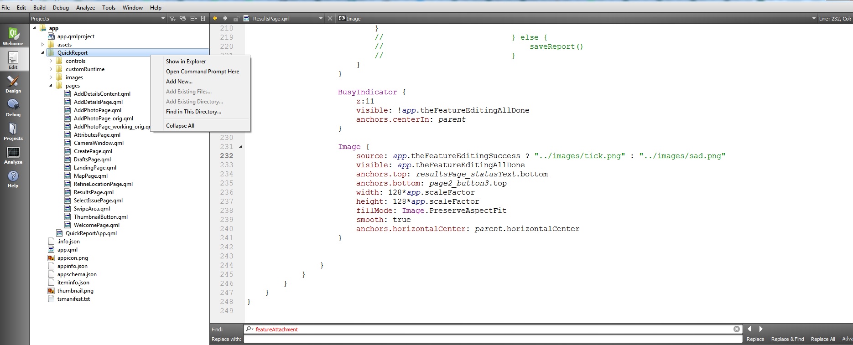Collapse the app project root

pos(34,28)
